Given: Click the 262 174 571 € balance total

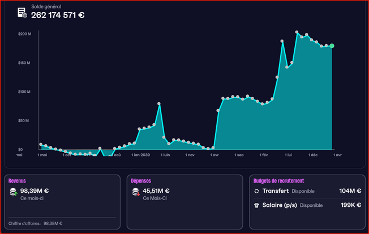Looking at the screenshot, I should (58, 15).
